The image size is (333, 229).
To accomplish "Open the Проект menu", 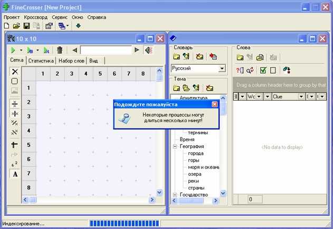I will 12,17.
